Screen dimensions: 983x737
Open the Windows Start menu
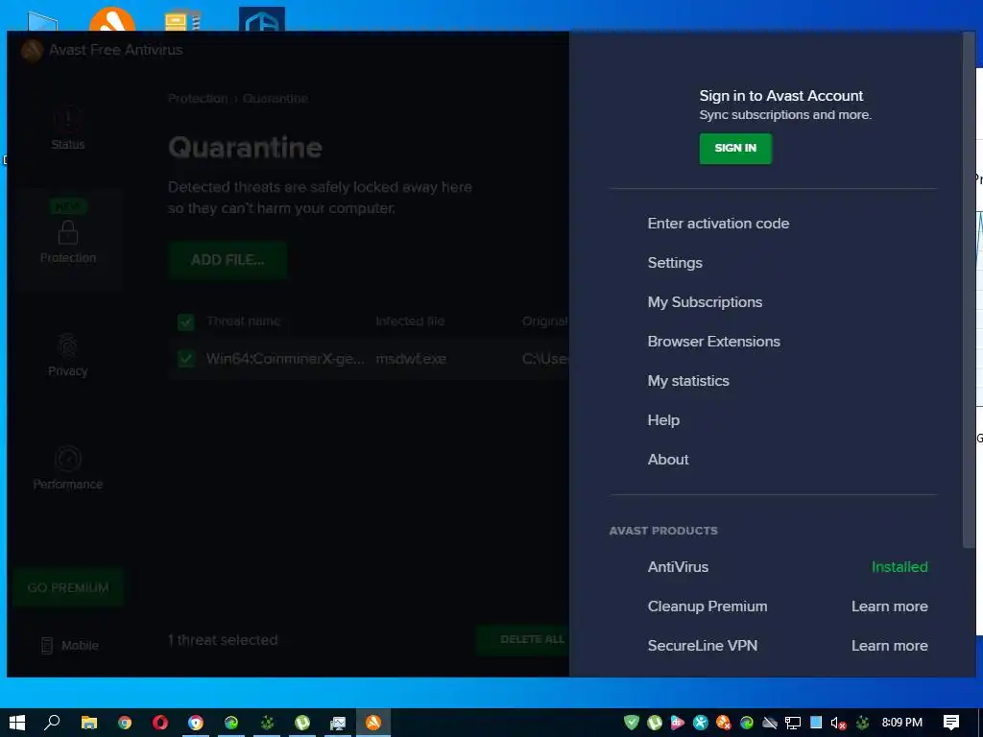click(x=17, y=723)
